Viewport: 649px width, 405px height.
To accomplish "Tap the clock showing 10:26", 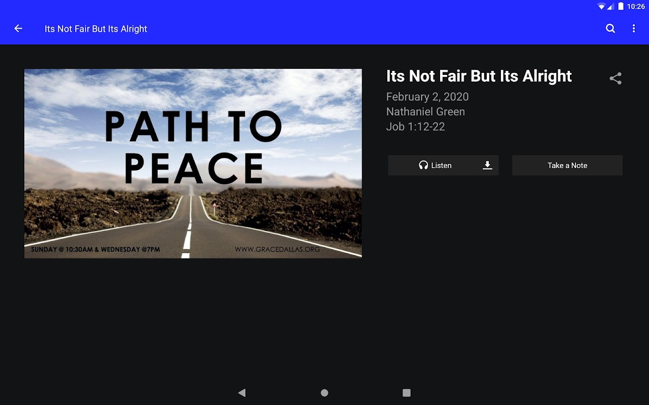I will [636, 7].
